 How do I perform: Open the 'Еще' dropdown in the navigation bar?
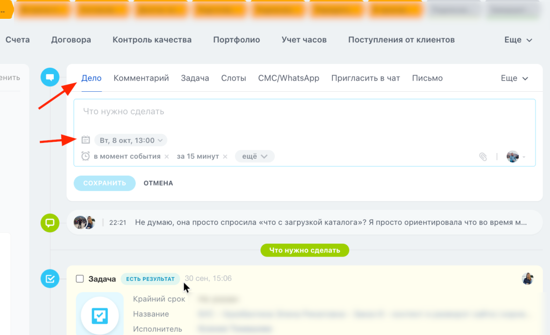(x=517, y=39)
